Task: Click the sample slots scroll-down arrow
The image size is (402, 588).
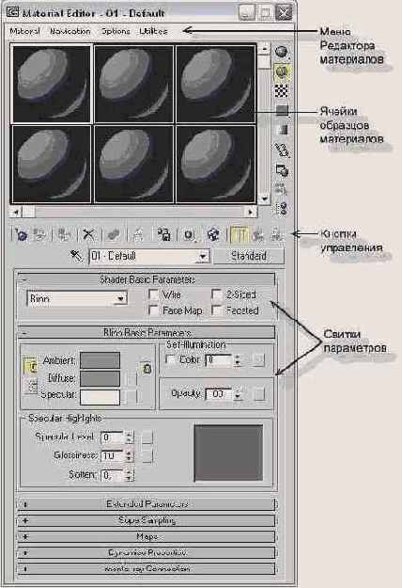Action: pos(264,199)
